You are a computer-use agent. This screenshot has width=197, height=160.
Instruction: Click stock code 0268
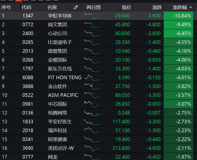(28, 60)
